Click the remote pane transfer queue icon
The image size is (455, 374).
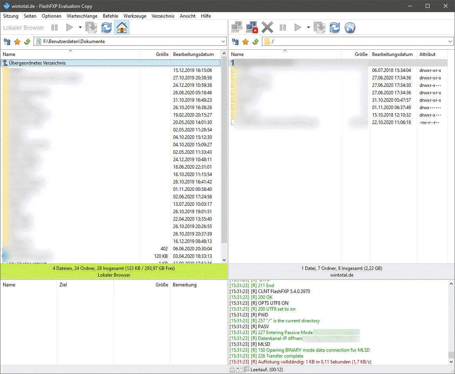[319, 28]
